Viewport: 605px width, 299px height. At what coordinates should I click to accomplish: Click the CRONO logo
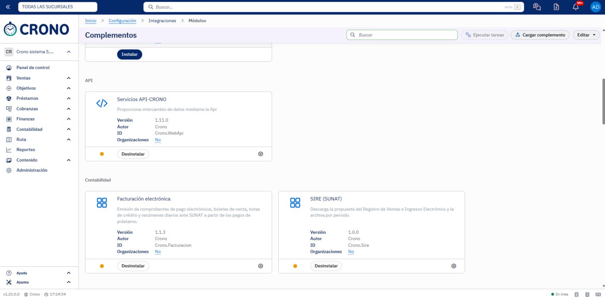(36, 29)
